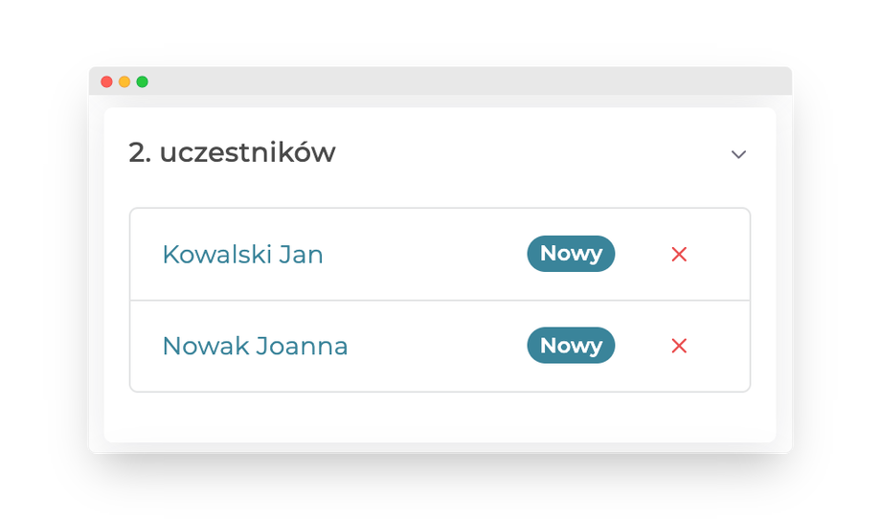Click the word "uczestników" in the heading

click(247, 153)
